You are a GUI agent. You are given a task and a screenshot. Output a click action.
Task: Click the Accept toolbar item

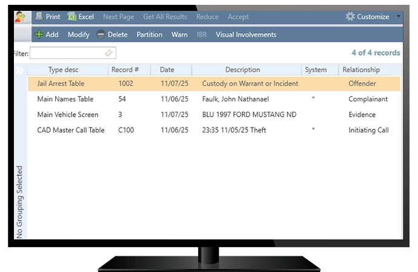click(x=238, y=17)
